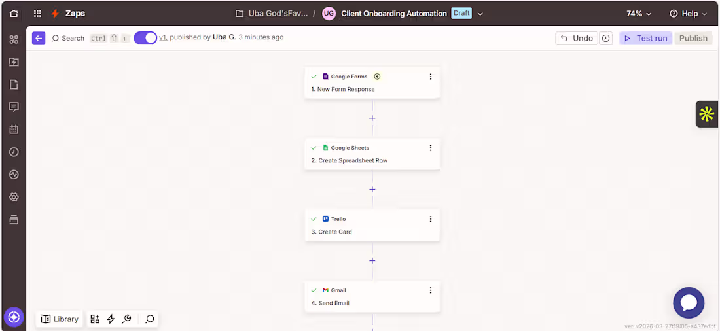The width and height of the screenshot is (720, 331).
Task: Click the wrench tools toolbar icon
Action: pos(127,319)
